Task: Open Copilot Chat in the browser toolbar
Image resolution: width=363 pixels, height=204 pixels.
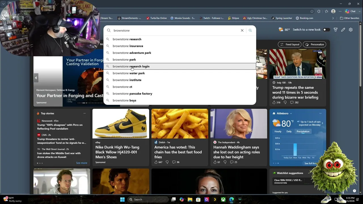Action: [351, 11]
